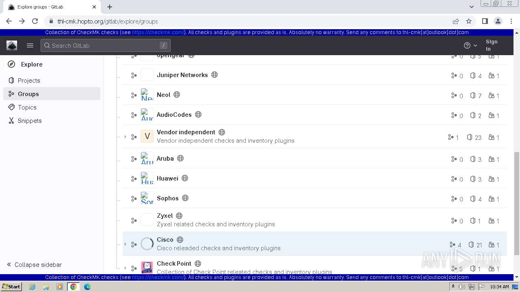Click the public globe icon next to Huawei

tap(185, 178)
